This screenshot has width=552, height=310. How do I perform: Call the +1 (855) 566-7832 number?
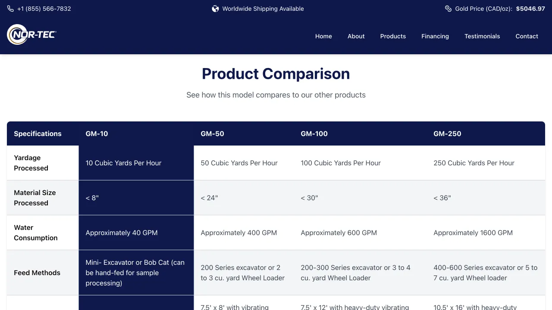point(44,9)
